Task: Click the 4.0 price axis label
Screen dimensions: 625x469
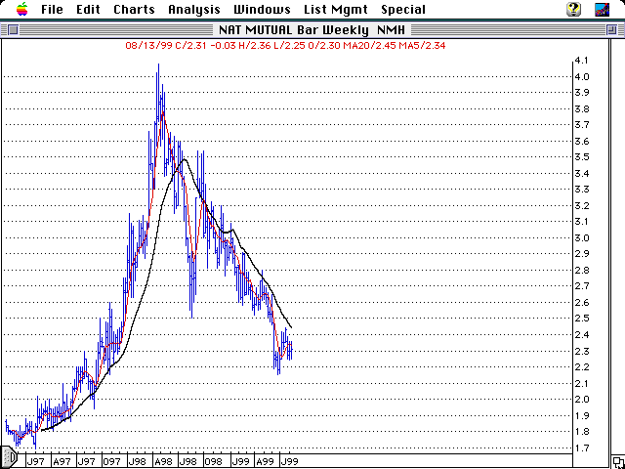Action: (582, 76)
